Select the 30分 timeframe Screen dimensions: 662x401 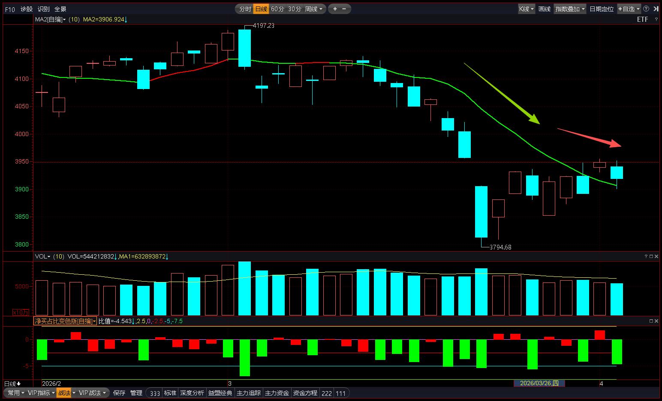(x=294, y=9)
